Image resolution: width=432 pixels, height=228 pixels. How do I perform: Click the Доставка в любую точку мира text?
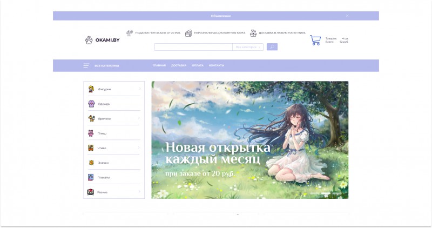(282, 33)
